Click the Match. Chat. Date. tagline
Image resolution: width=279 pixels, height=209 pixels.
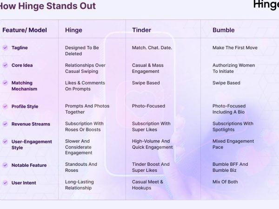(x=152, y=48)
